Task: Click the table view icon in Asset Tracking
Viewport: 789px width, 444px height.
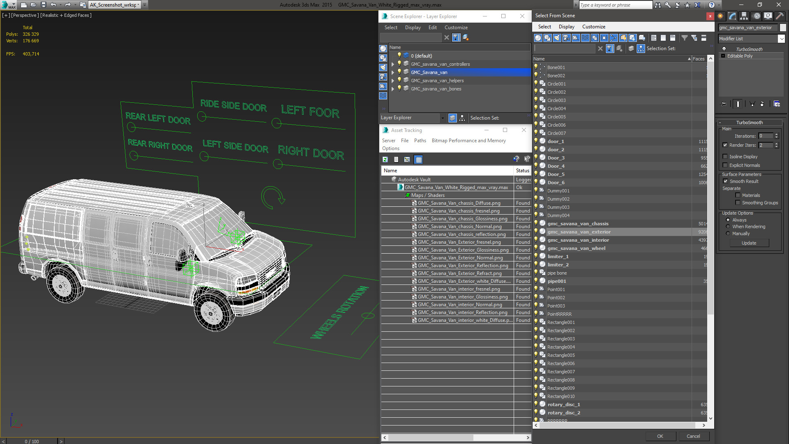Action: [418, 160]
